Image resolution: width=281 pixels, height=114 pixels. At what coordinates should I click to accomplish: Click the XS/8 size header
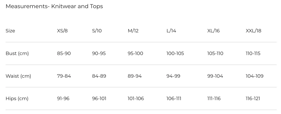tap(63, 31)
